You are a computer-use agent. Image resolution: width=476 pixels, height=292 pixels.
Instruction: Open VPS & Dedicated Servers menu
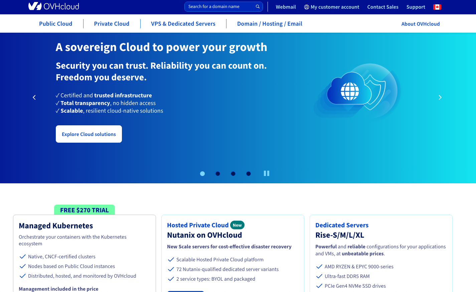pyautogui.click(x=183, y=24)
